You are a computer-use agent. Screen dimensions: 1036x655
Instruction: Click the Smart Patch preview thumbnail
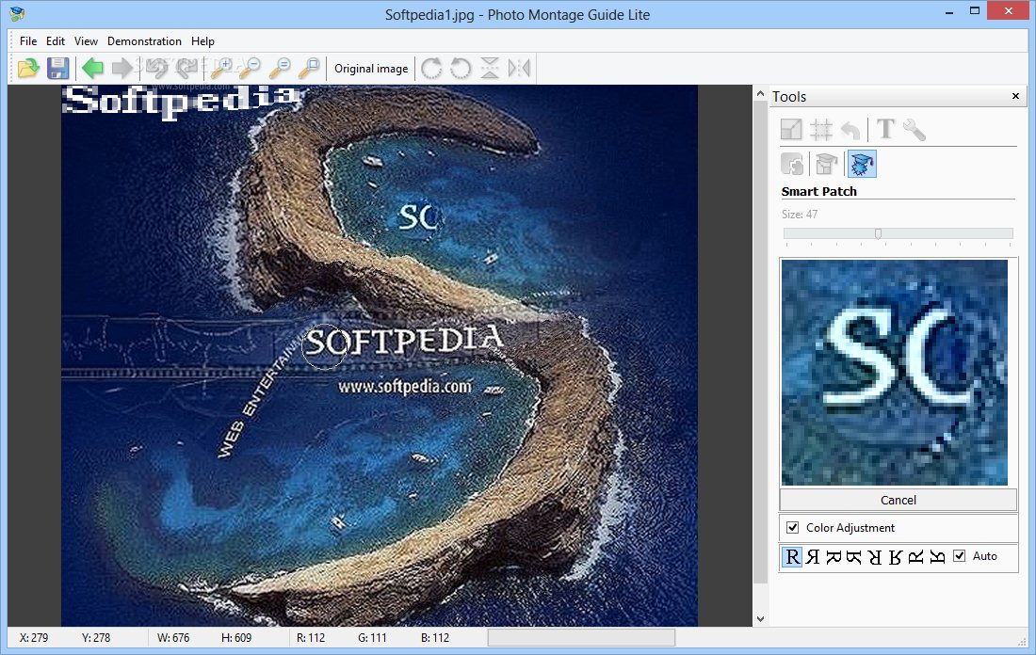(895, 373)
